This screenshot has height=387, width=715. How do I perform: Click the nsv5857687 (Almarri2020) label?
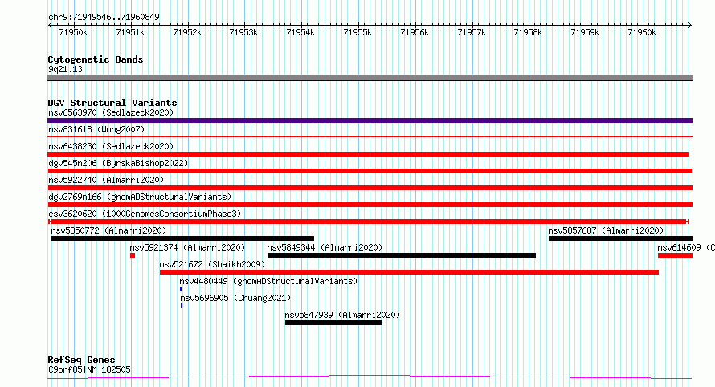click(606, 230)
